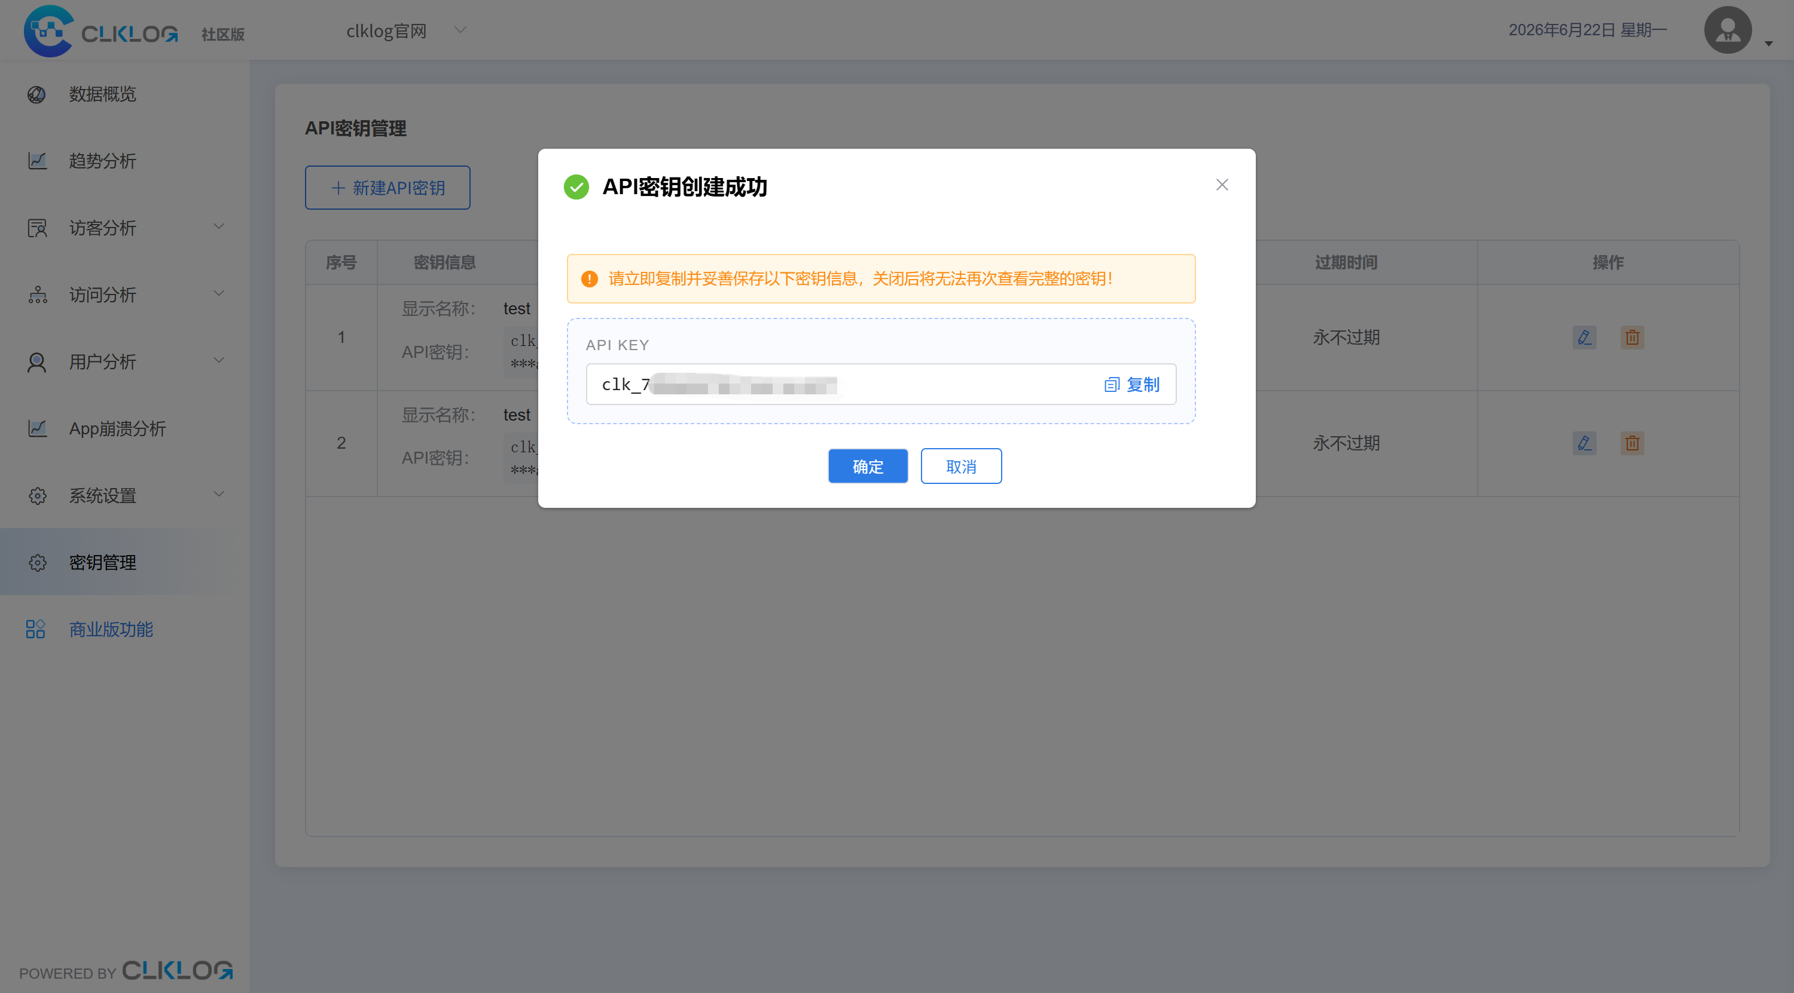
Task: Click the 取消 button in dialog
Action: [x=961, y=466]
